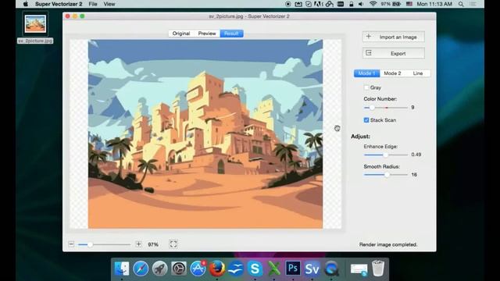Open Safari from the Dock

pos(141,269)
